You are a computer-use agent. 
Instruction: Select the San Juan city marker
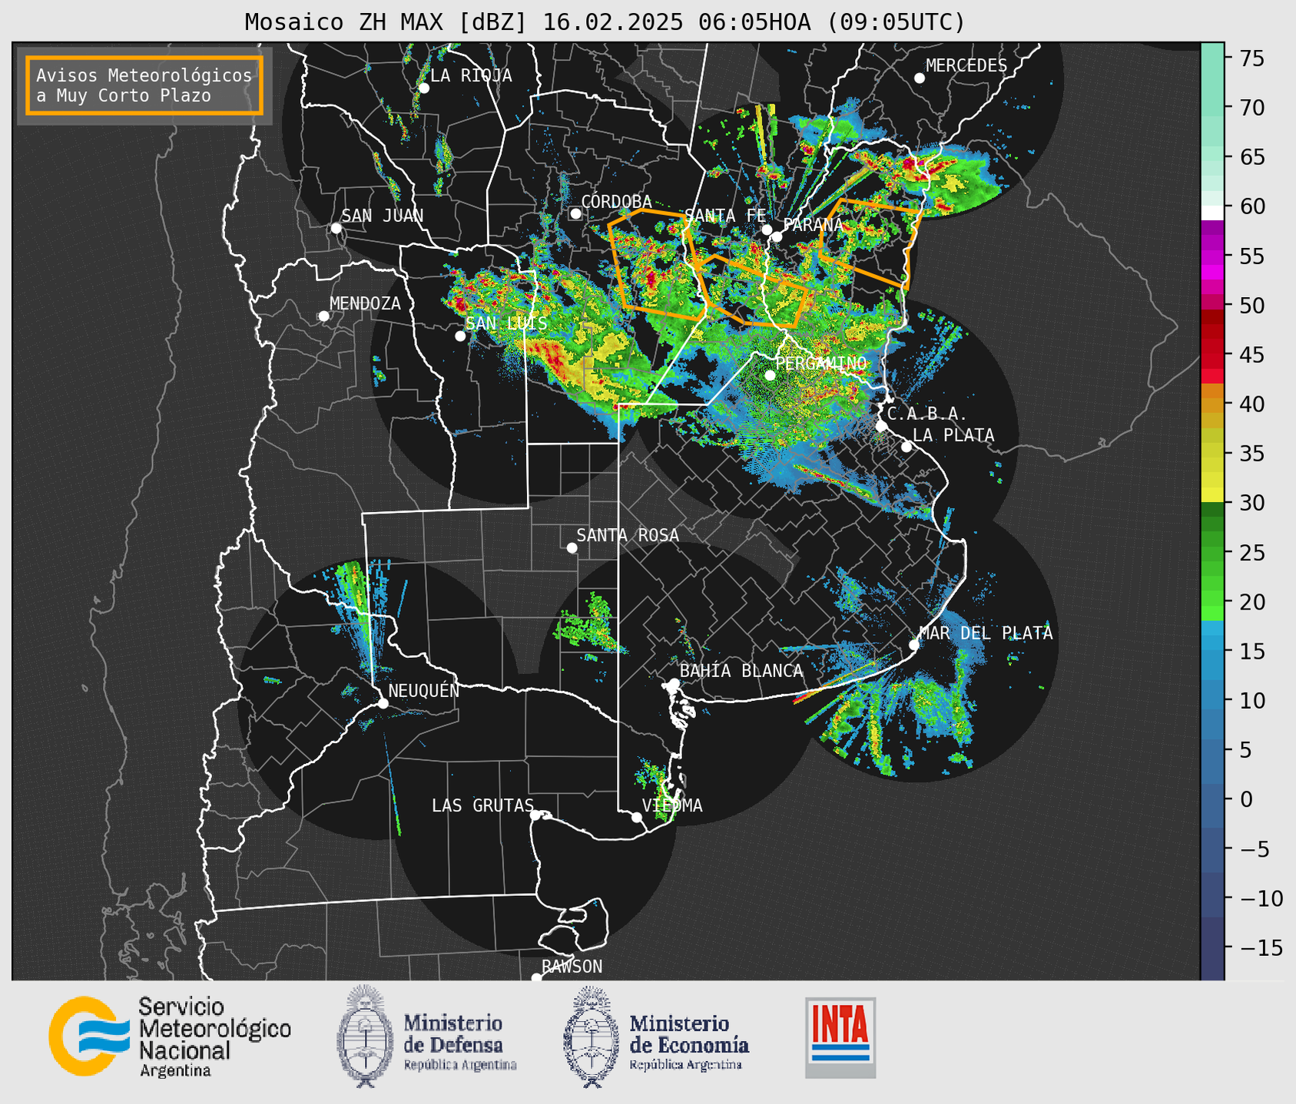pos(336,228)
